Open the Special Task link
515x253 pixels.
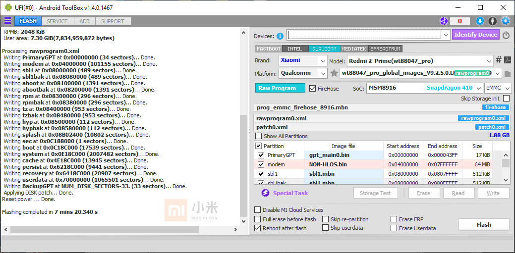290,193
